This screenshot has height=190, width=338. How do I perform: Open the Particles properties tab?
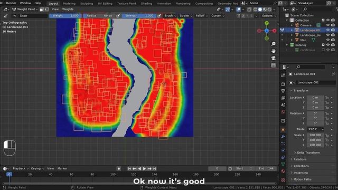[283, 144]
